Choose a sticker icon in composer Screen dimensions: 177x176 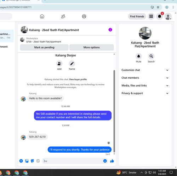tap(32, 161)
